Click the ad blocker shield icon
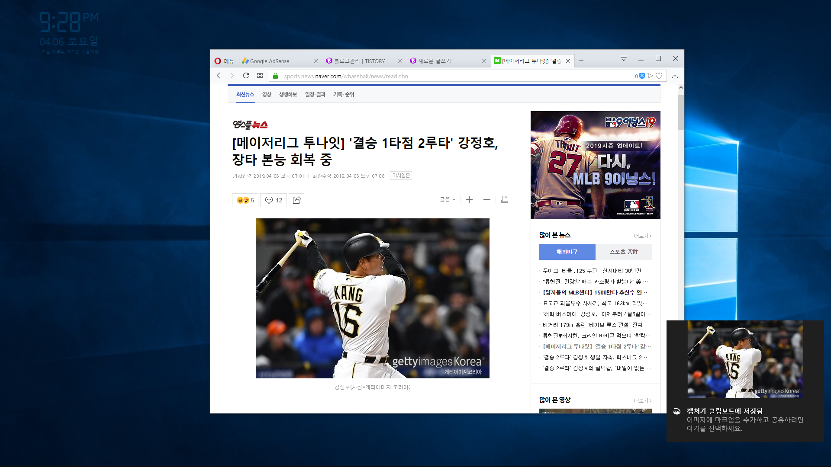 point(642,76)
